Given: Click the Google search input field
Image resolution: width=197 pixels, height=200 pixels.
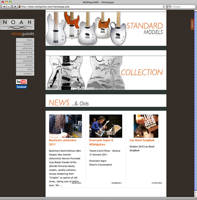Looking at the screenshot, I should (182, 6).
